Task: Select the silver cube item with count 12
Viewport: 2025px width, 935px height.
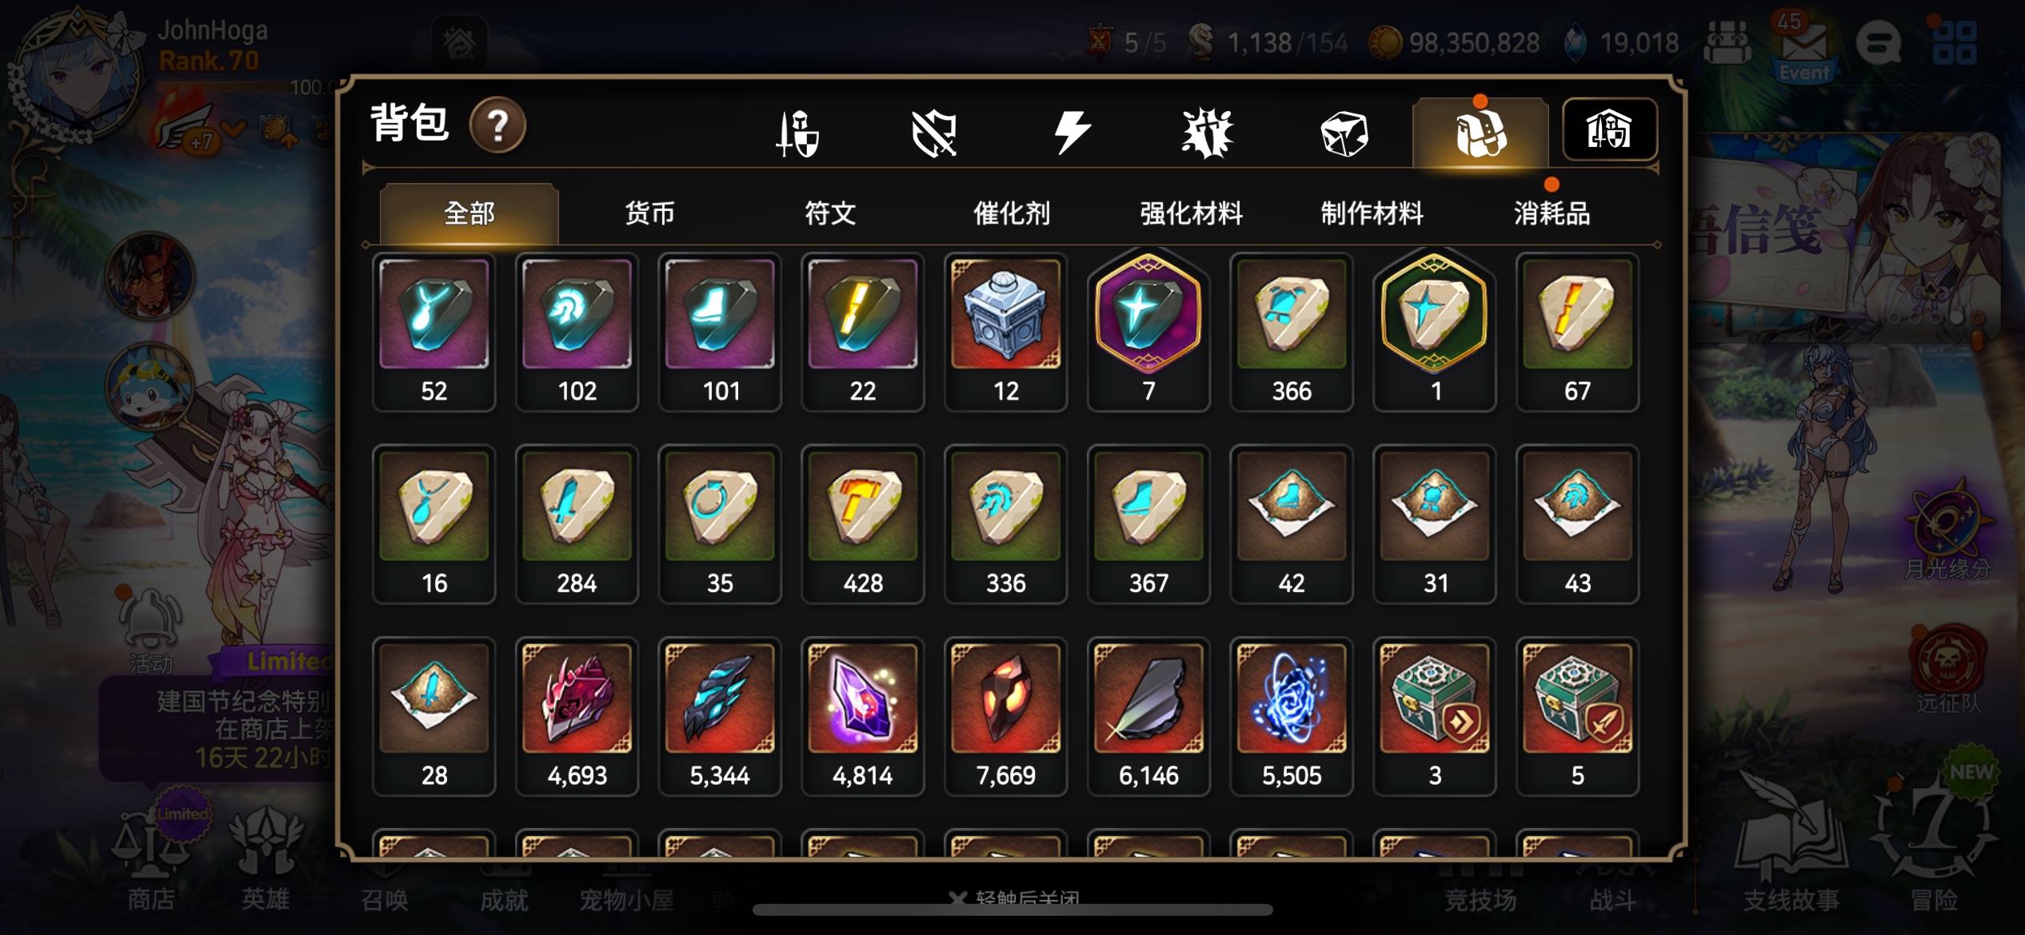Action: (1005, 332)
